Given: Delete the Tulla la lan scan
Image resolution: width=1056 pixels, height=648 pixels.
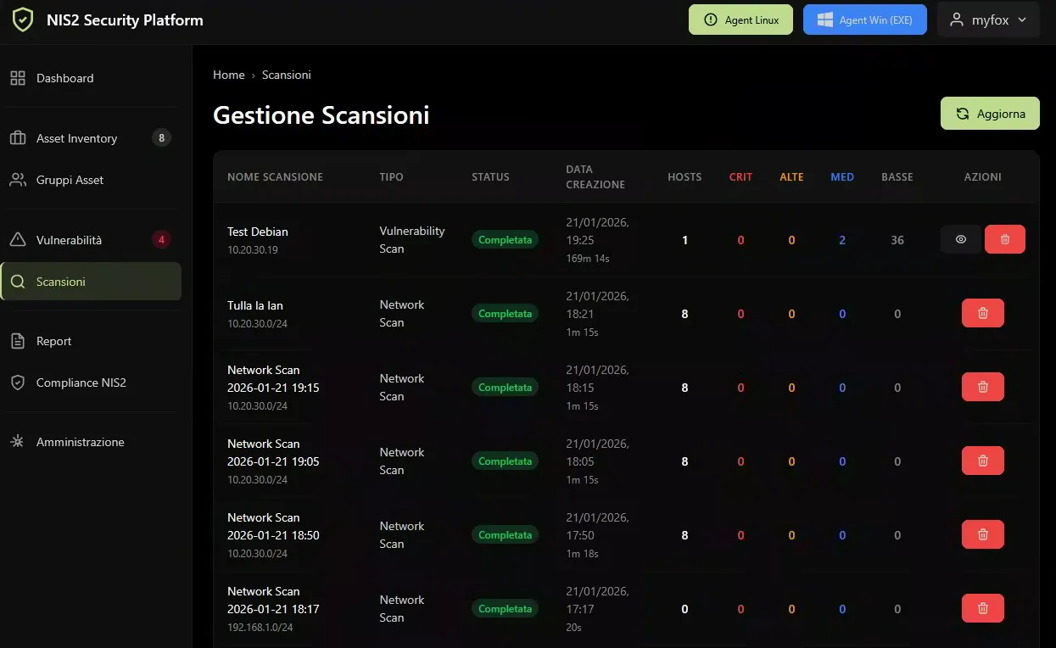Looking at the screenshot, I should coord(982,313).
